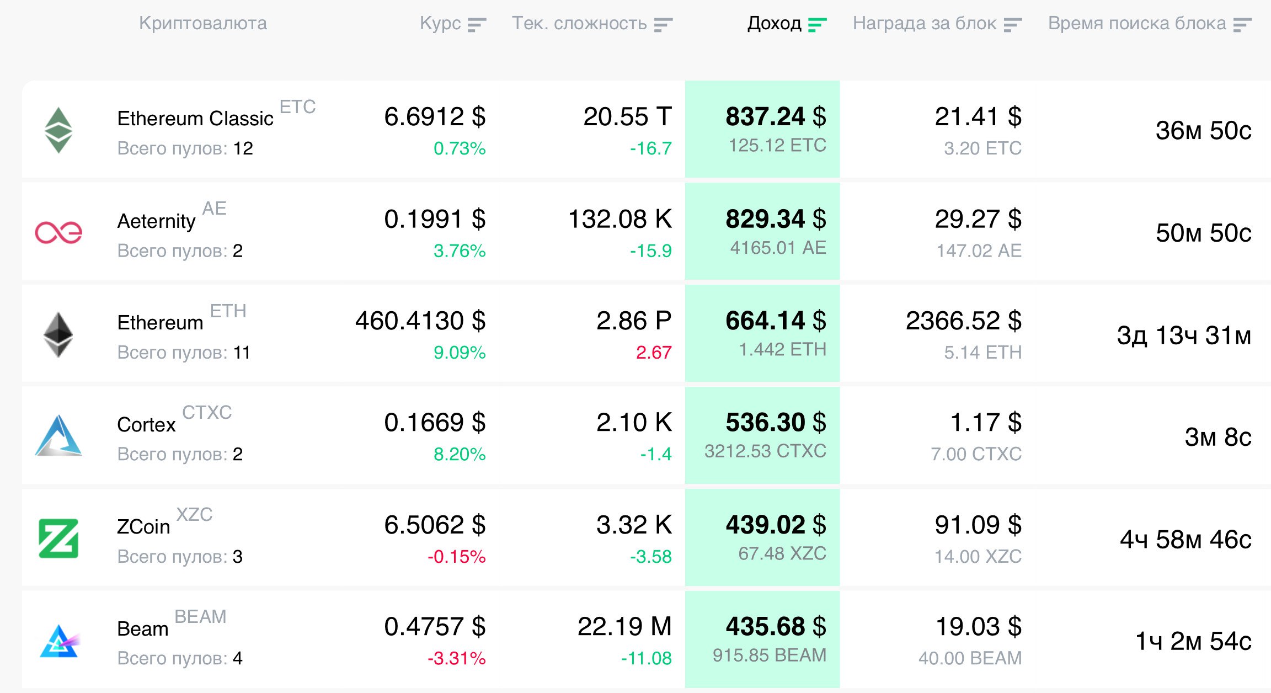
Task: Click the 36м 50с block time
Action: [x=1204, y=131]
